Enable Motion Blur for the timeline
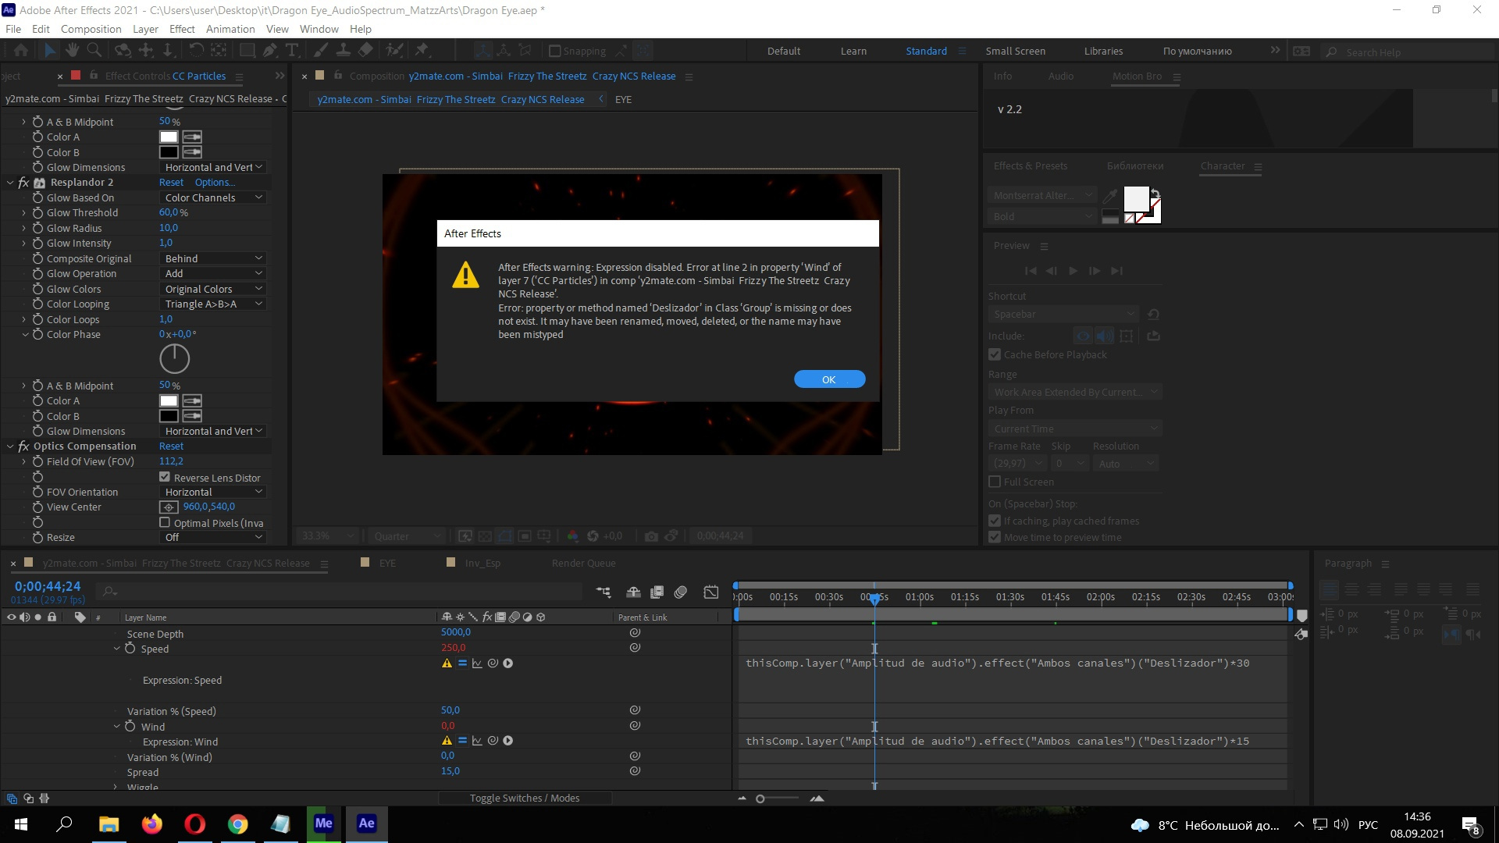 (681, 592)
